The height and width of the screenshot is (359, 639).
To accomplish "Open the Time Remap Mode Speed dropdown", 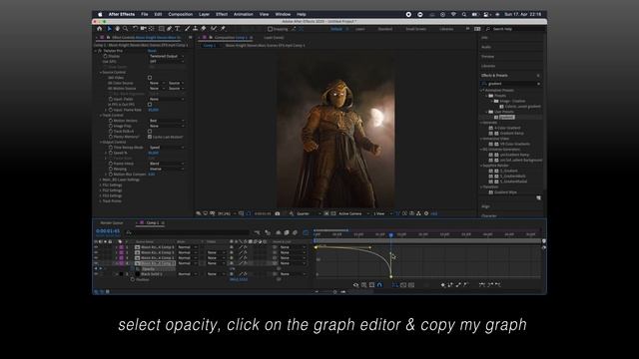I will (x=167, y=148).
